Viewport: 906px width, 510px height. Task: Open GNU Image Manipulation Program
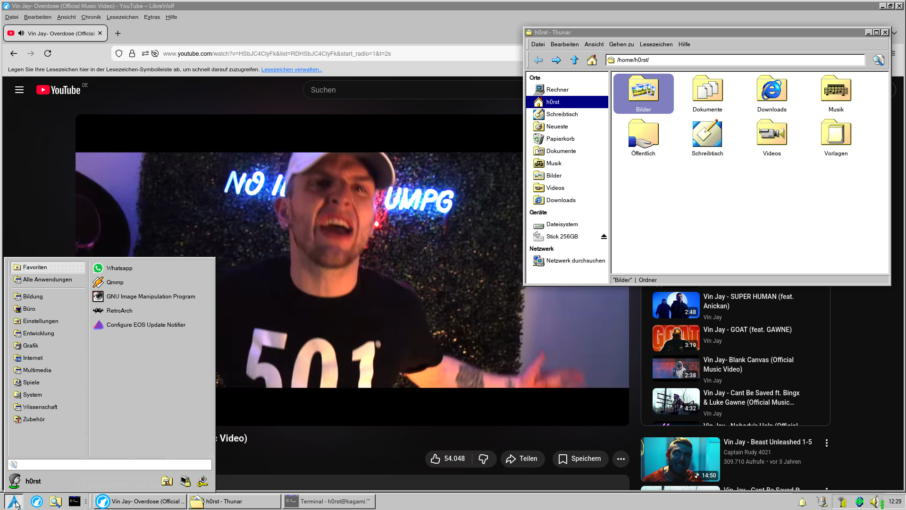point(150,297)
